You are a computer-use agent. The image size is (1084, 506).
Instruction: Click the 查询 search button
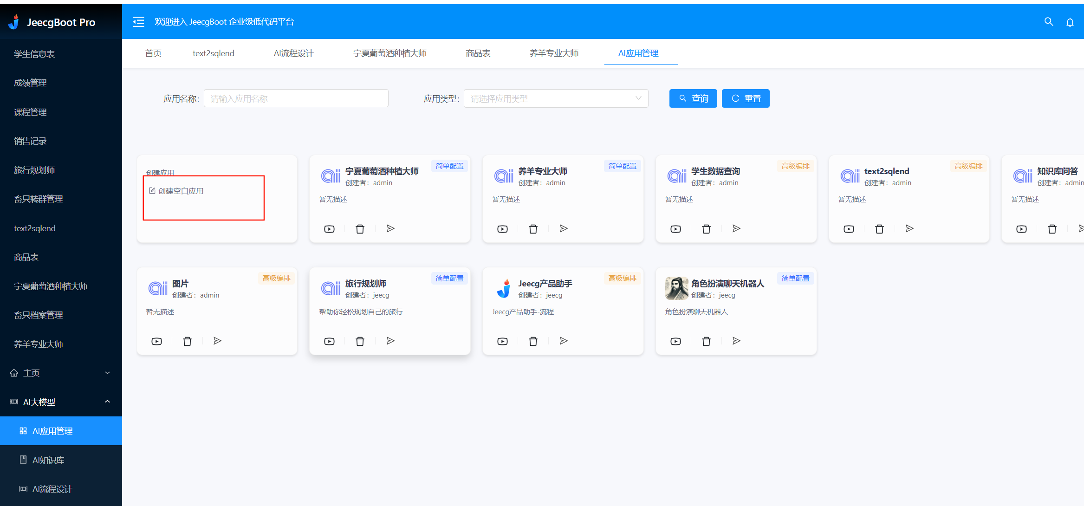(x=693, y=98)
